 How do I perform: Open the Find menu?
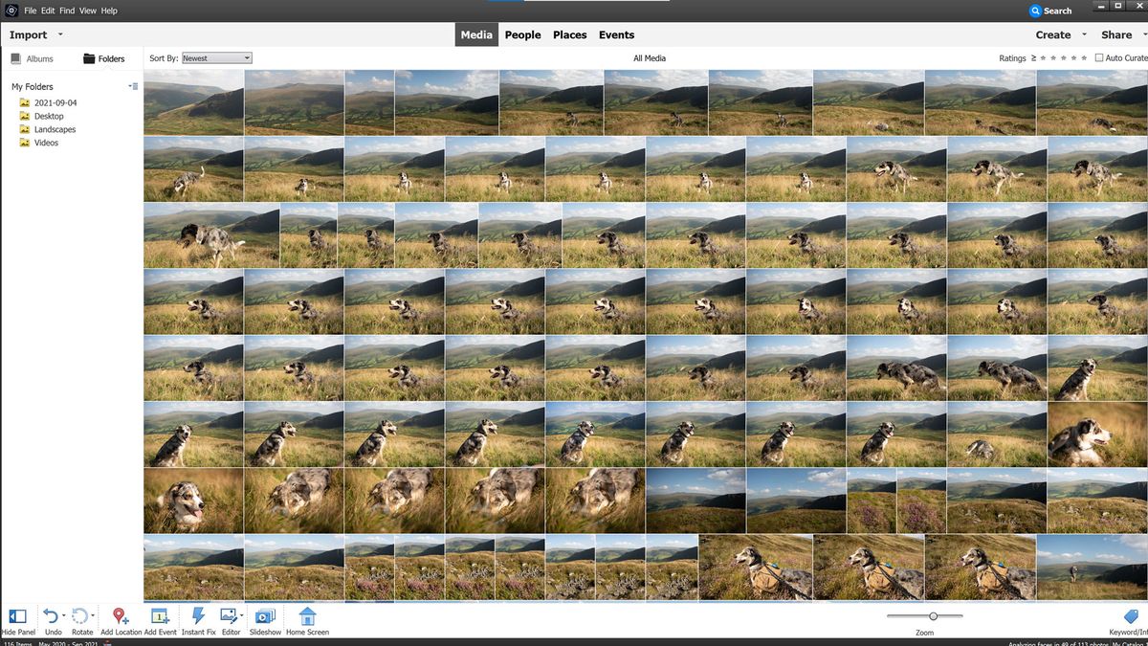tap(66, 11)
